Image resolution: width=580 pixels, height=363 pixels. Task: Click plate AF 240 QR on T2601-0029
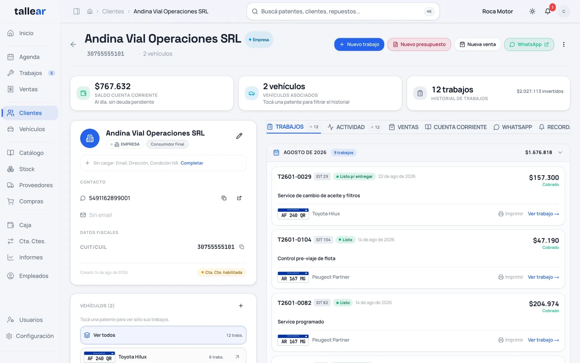[293, 214]
